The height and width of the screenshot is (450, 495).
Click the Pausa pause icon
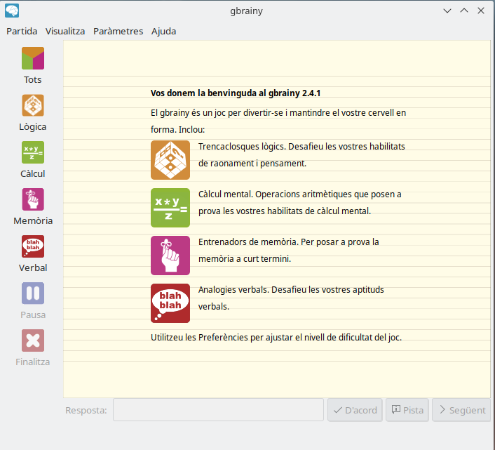coord(33,293)
